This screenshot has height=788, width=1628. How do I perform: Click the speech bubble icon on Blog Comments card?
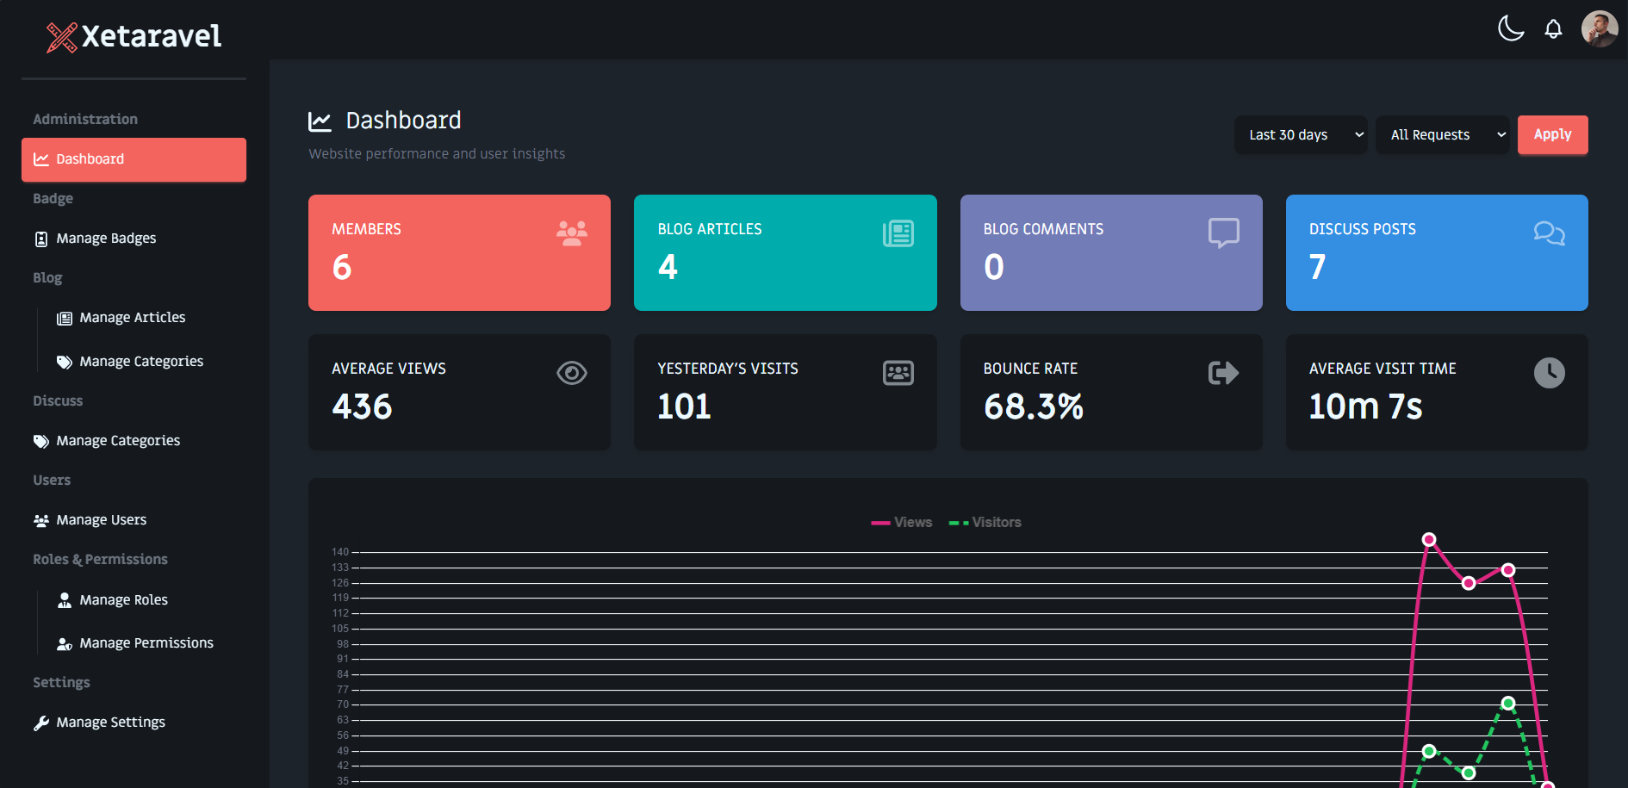pyautogui.click(x=1223, y=232)
